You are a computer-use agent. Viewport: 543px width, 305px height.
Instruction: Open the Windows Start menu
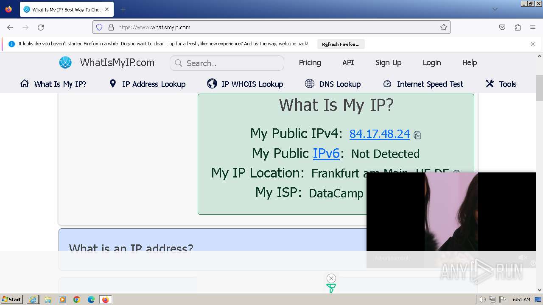coord(12,299)
